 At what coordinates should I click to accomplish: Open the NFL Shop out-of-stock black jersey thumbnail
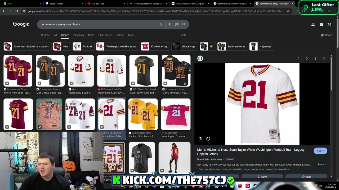[144, 71]
